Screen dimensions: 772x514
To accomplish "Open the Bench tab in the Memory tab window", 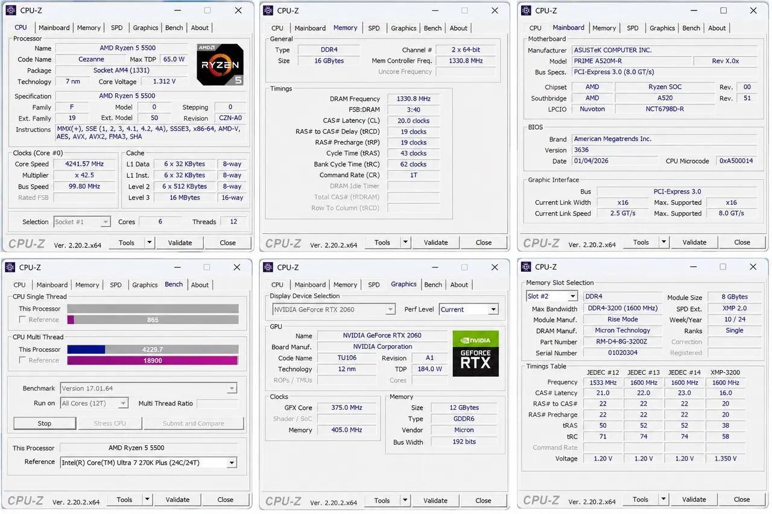I will (x=432, y=28).
